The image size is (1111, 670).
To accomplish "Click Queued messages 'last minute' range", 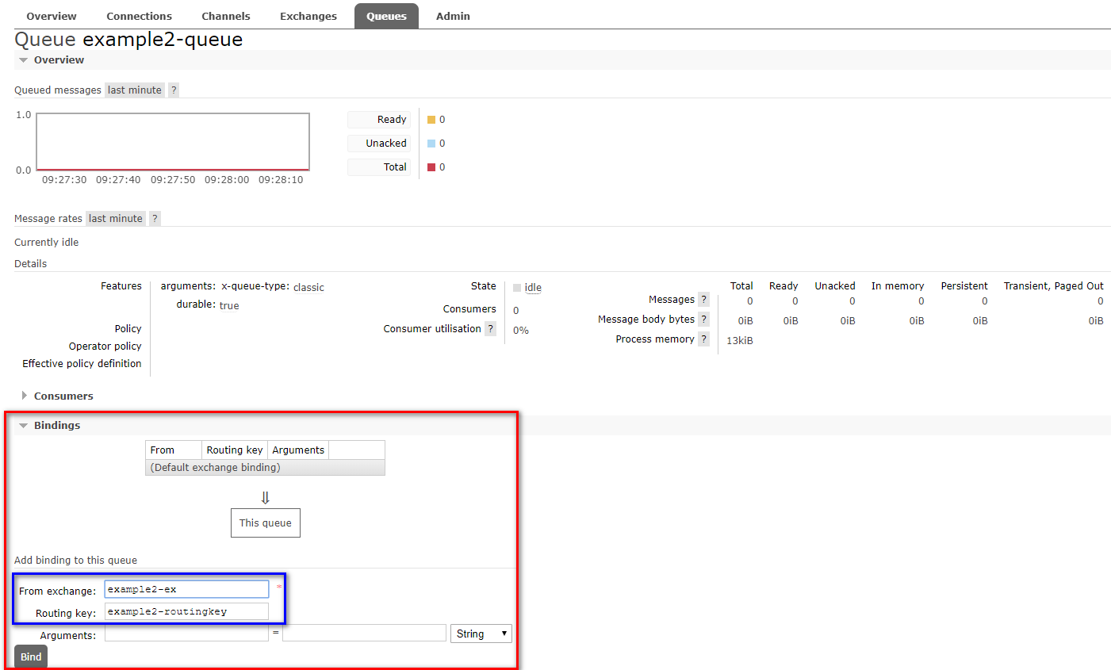I will click(x=135, y=90).
